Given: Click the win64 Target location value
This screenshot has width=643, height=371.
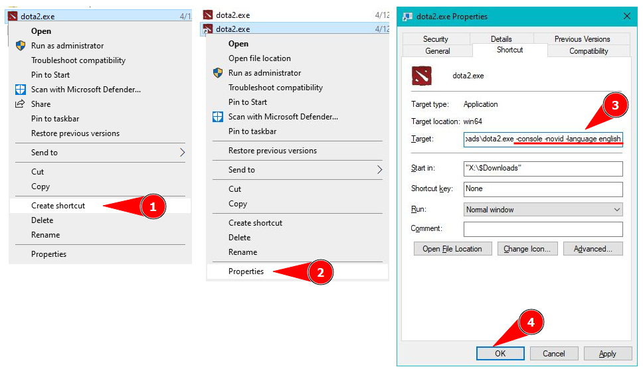Looking at the screenshot, I should [x=472, y=121].
